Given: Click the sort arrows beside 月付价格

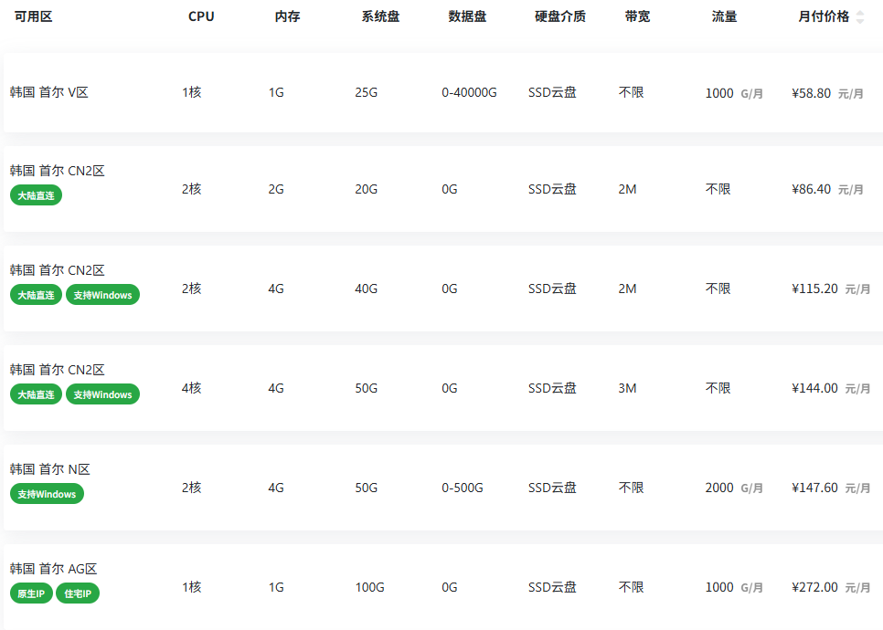Looking at the screenshot, I should click(x=859, y=17).
